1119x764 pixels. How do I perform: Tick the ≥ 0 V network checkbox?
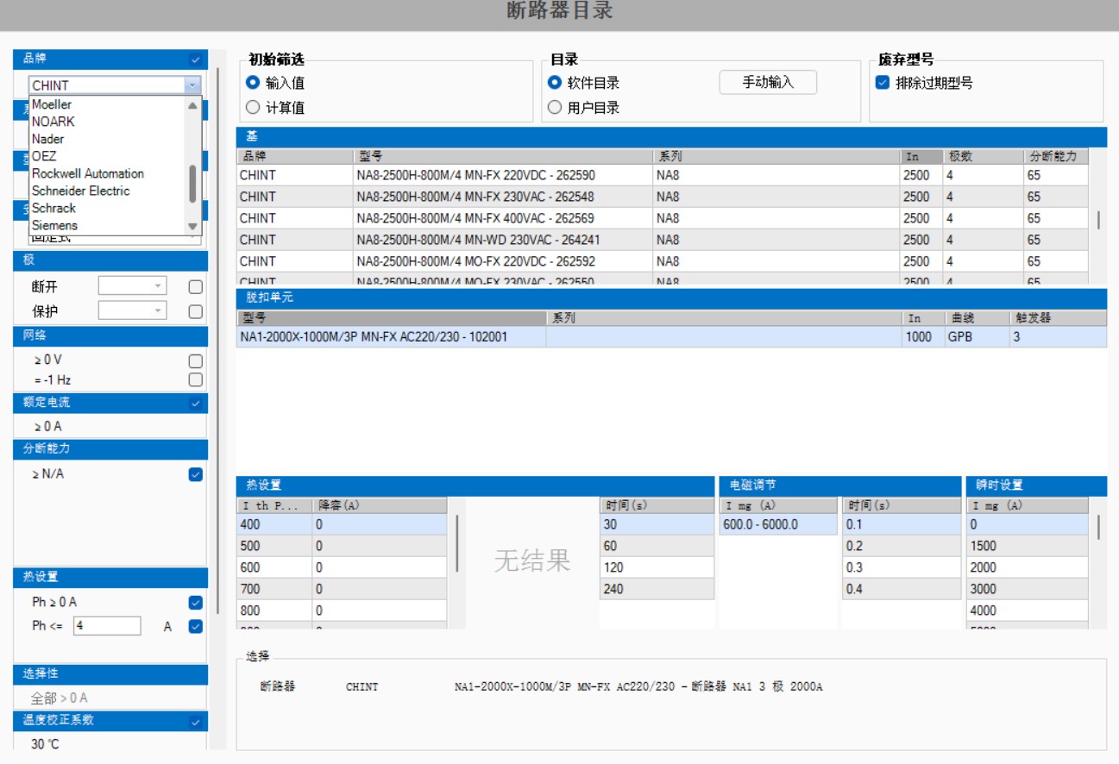coord(196,361)
